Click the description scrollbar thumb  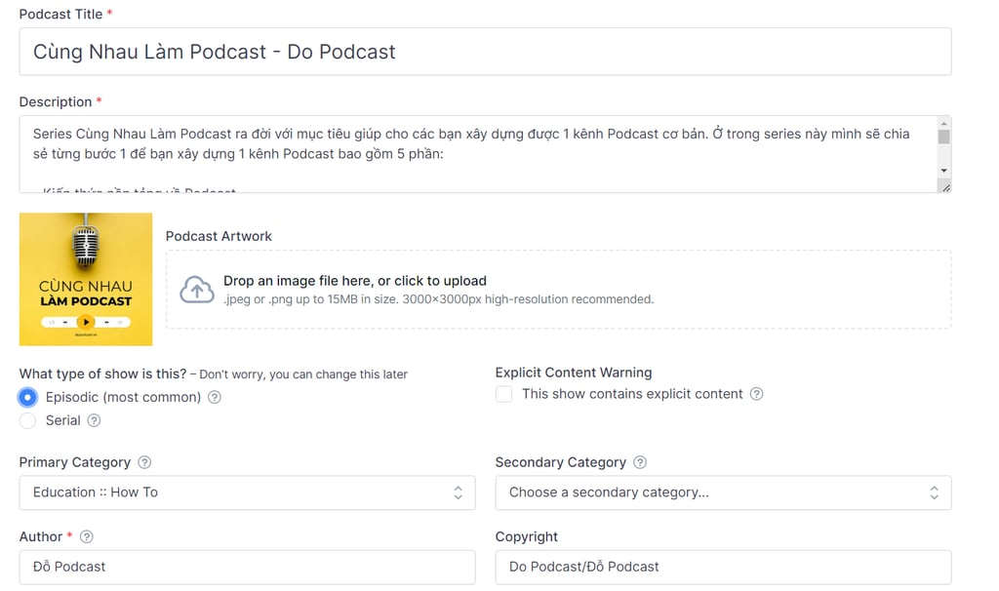[944, 137]
